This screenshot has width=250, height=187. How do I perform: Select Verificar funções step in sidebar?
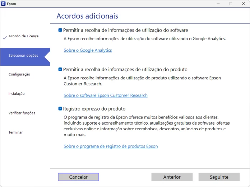pyautogui.click(x=22, y=113)
